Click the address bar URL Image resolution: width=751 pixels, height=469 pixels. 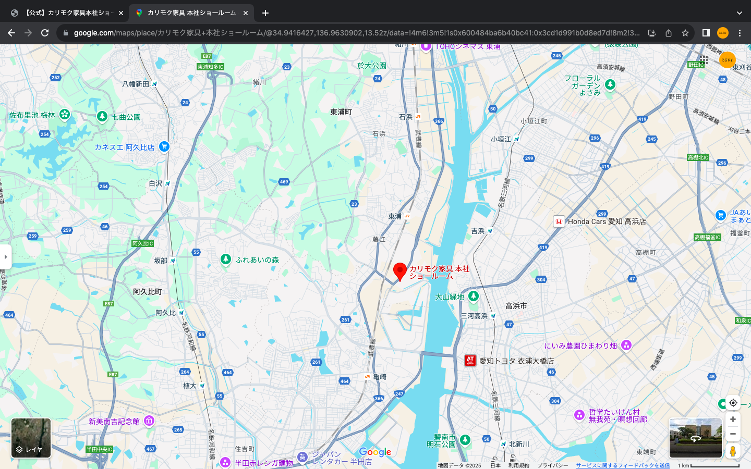[x=357, y=33]
